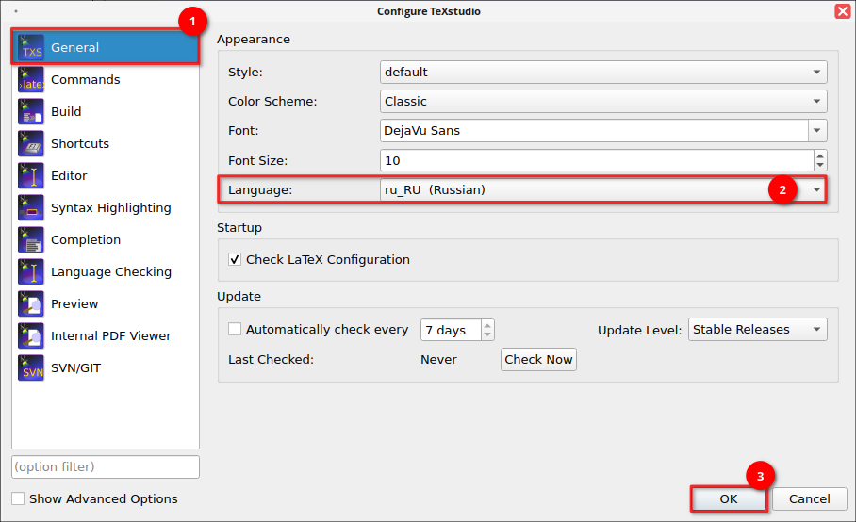Open the Style dropdown
Viewport: 856px width, 522px height.
[603, 72]
